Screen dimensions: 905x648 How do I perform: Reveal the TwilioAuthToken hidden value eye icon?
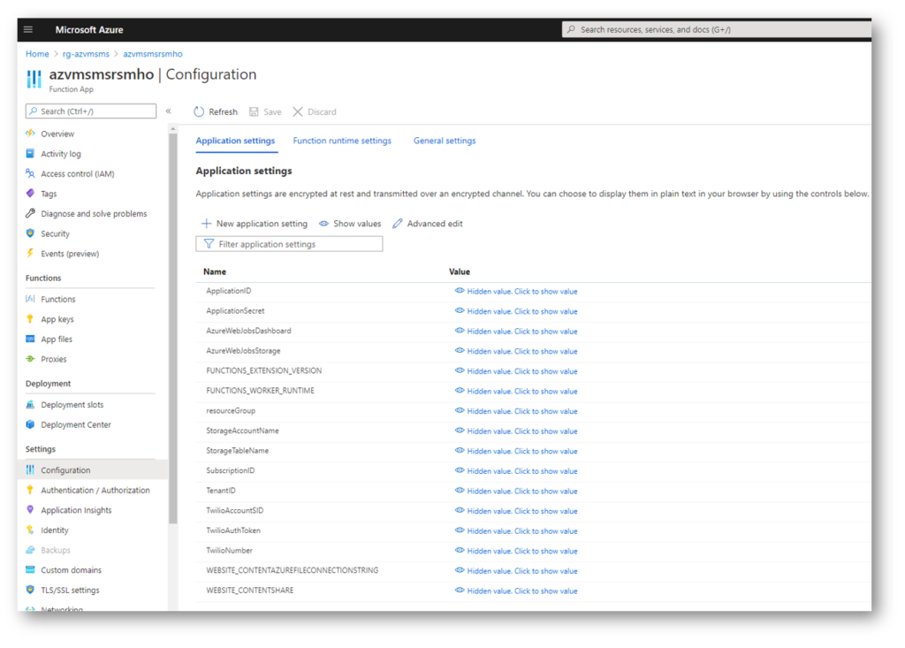pos(460,530)
